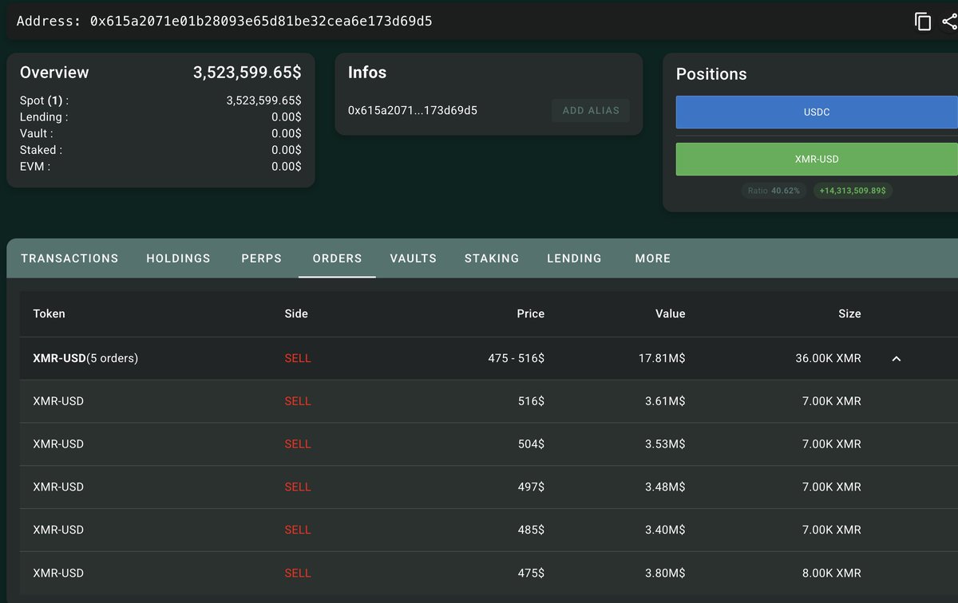Click the Staked balance label in Overview
Screen dimensions: 958x603
coord(41,150)
